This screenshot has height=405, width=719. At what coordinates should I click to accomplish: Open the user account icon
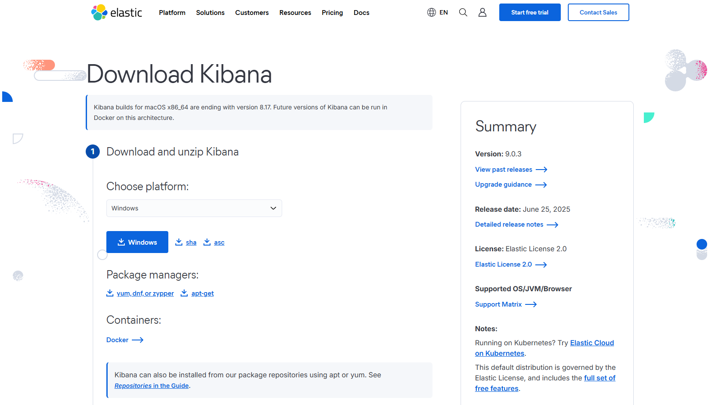[x=483, y=12]
